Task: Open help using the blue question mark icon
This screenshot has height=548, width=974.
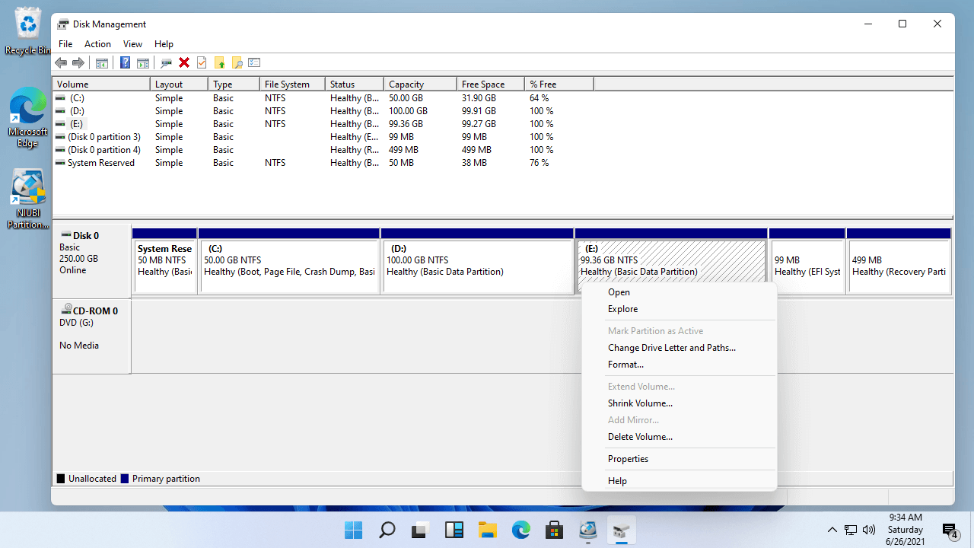Action: tap(125, 62)
